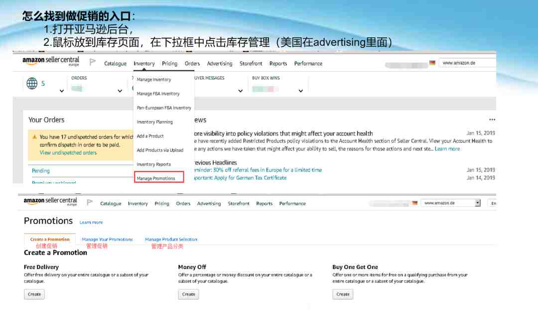Open Pricing menu in upper navigation
This screenshot has width=538, height=310.
[169, 63]
